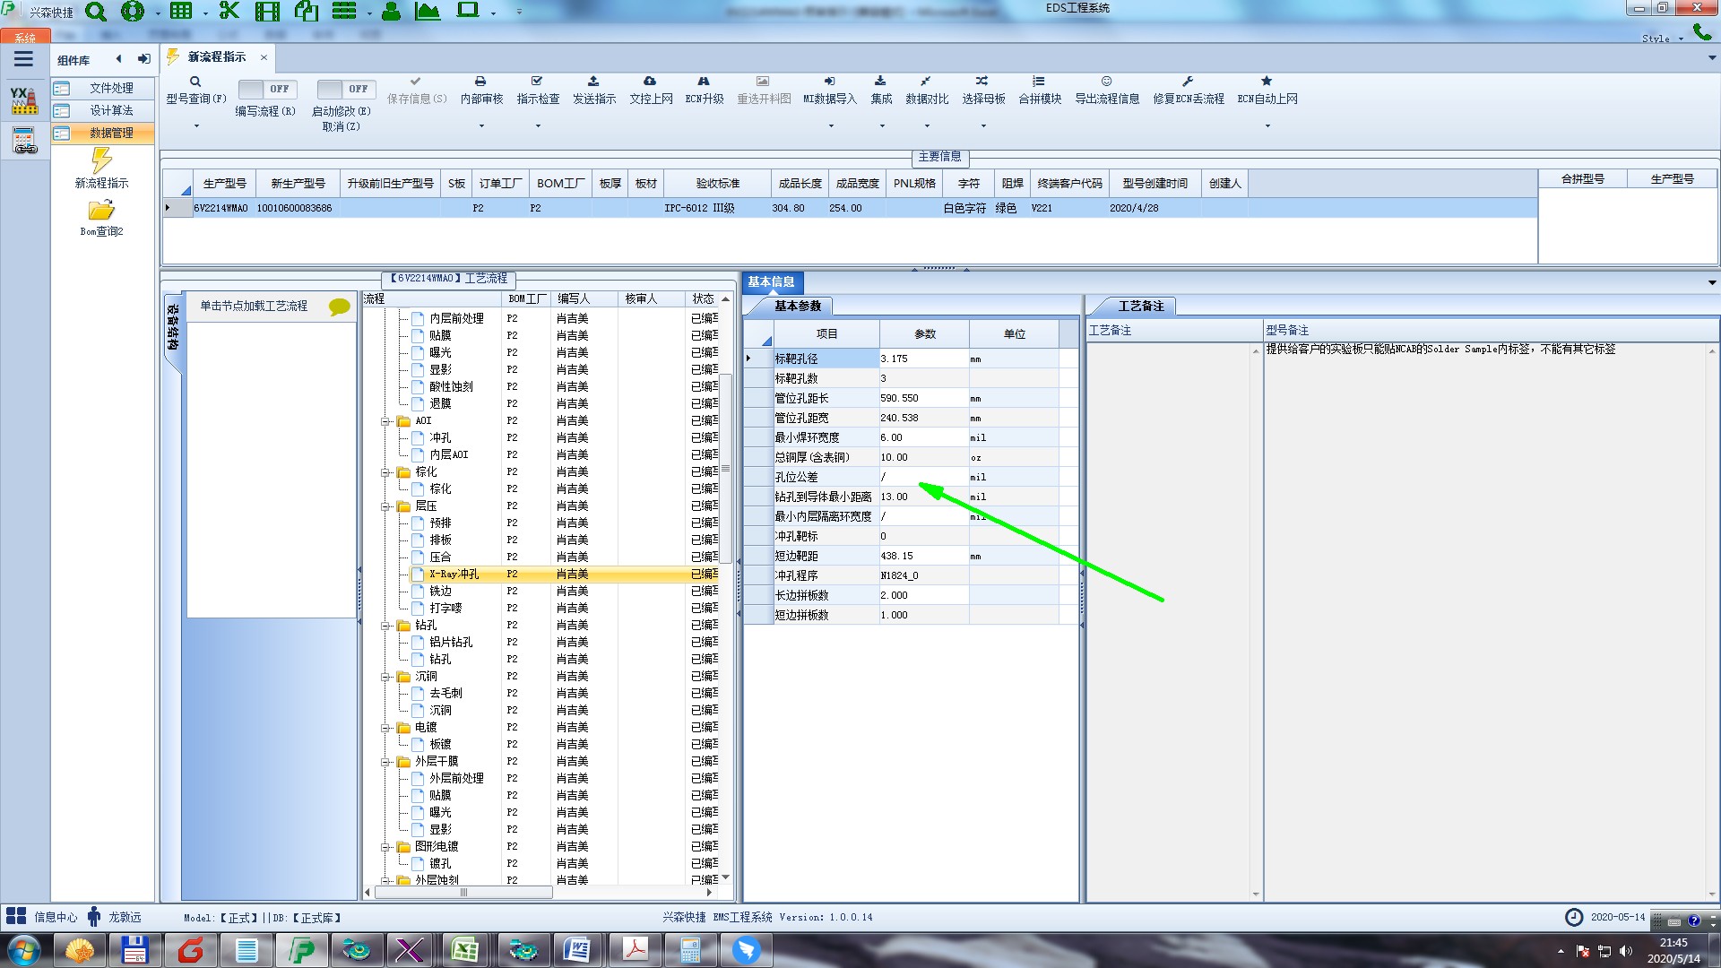Click the 内部审核 printer icon
The width and height of the screenshot is (1721, 968).
[480, 82]
